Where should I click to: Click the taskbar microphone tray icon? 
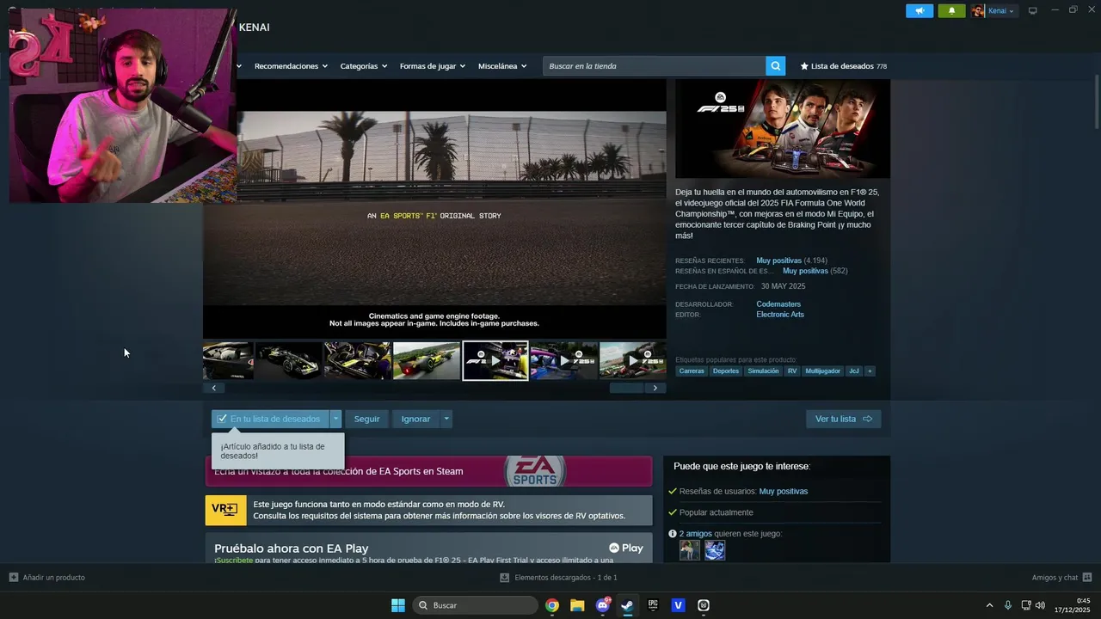coord(1007,605)
